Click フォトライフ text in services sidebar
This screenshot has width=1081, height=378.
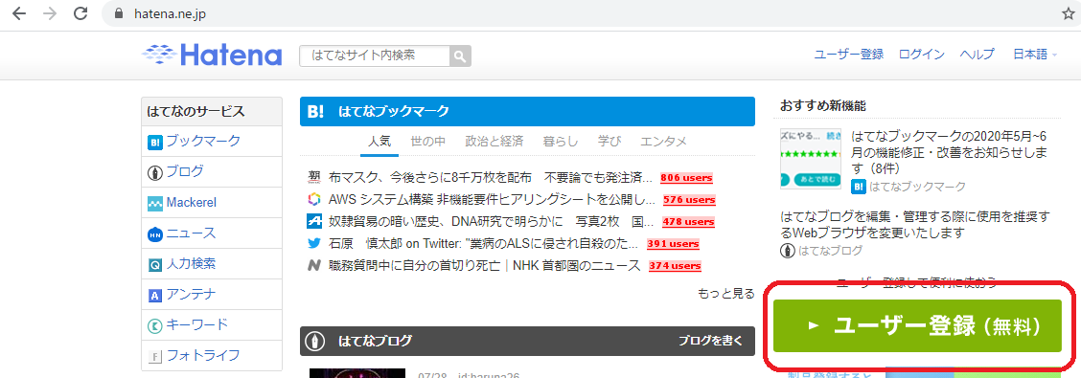point(203,356)
